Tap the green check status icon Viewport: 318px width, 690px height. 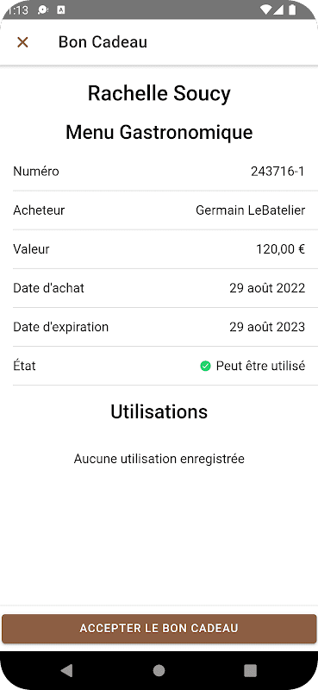pyautogui.click(x=205, y=366)
